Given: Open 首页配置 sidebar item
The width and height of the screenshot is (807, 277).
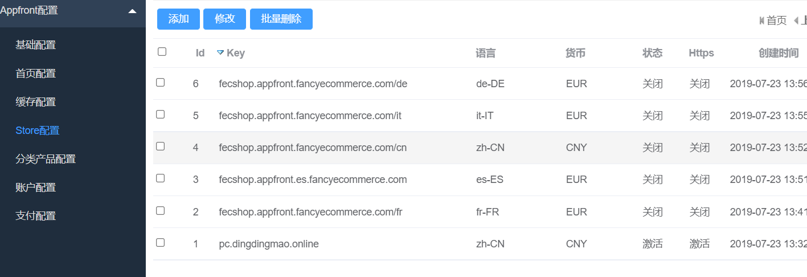Looking at the screenshot, I should coord(35,74).
